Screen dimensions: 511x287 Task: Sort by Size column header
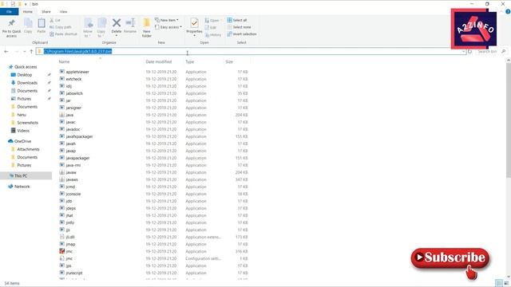click(x=229, y=62)
